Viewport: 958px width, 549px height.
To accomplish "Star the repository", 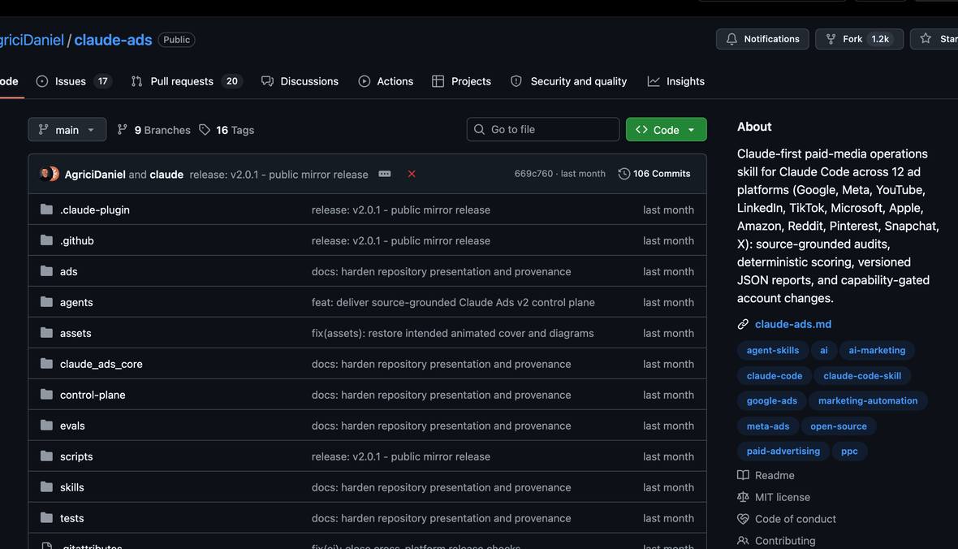I will pyautogui.click(x=934, y=39).
